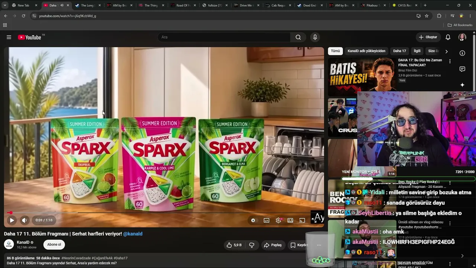Image resolution: width=476 pixels, height=268 pixels.
Task: Open a new browser tab
Action: pyautogui.click(x=425, y=5)
